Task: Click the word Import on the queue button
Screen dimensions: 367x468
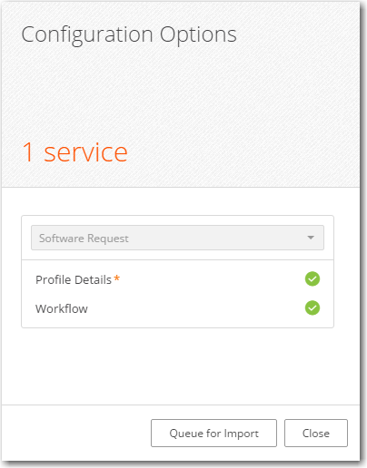Action: point(242,434)
